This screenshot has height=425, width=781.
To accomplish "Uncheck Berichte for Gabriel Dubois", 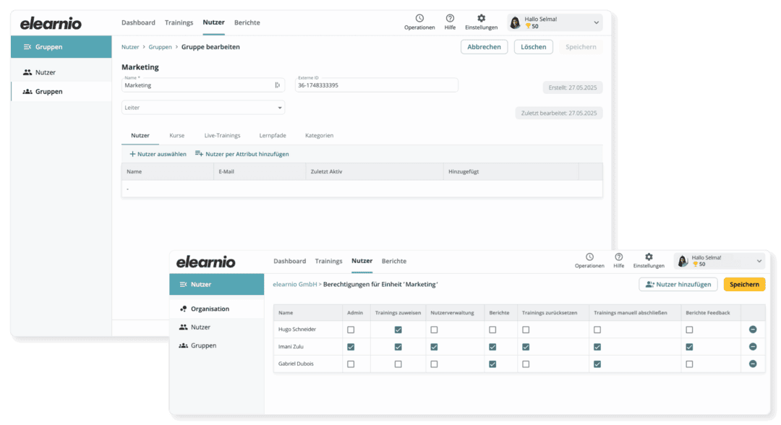I will point(492,364).
